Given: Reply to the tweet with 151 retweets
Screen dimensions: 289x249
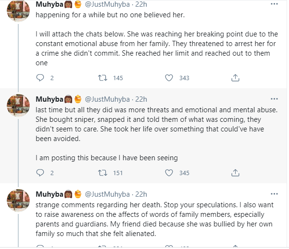Looking at the screenshot, I should (x=40, y=173).
